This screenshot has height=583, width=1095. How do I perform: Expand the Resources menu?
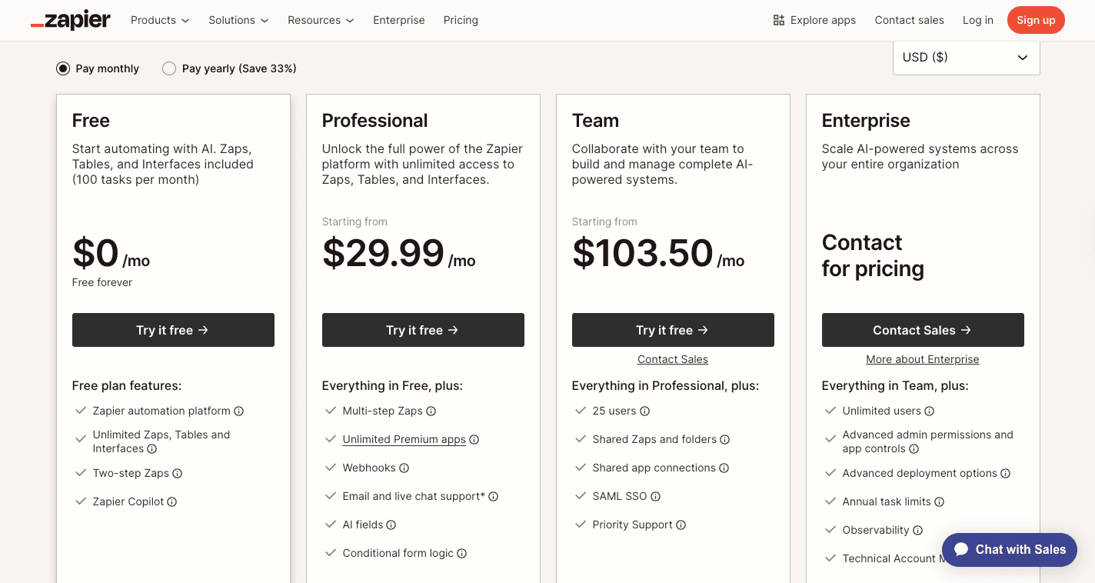(321, 20)
